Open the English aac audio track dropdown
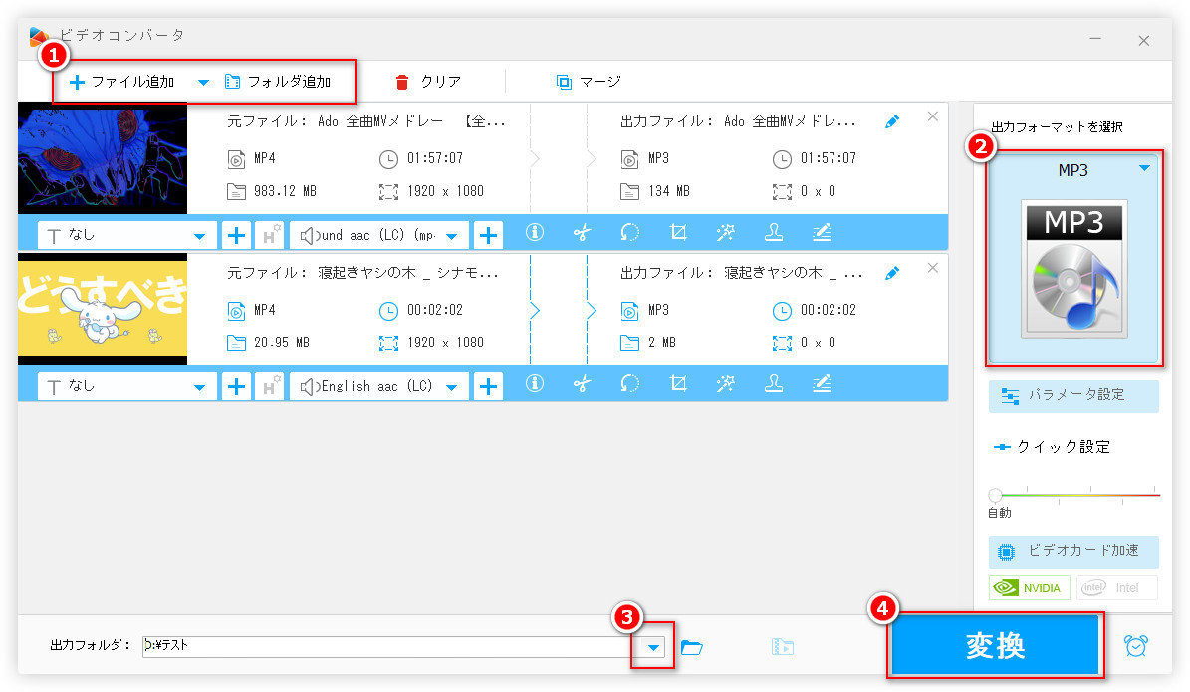The width and height of the screenshot is (1190, 692). pyautogui.click(x=378, y=385)
